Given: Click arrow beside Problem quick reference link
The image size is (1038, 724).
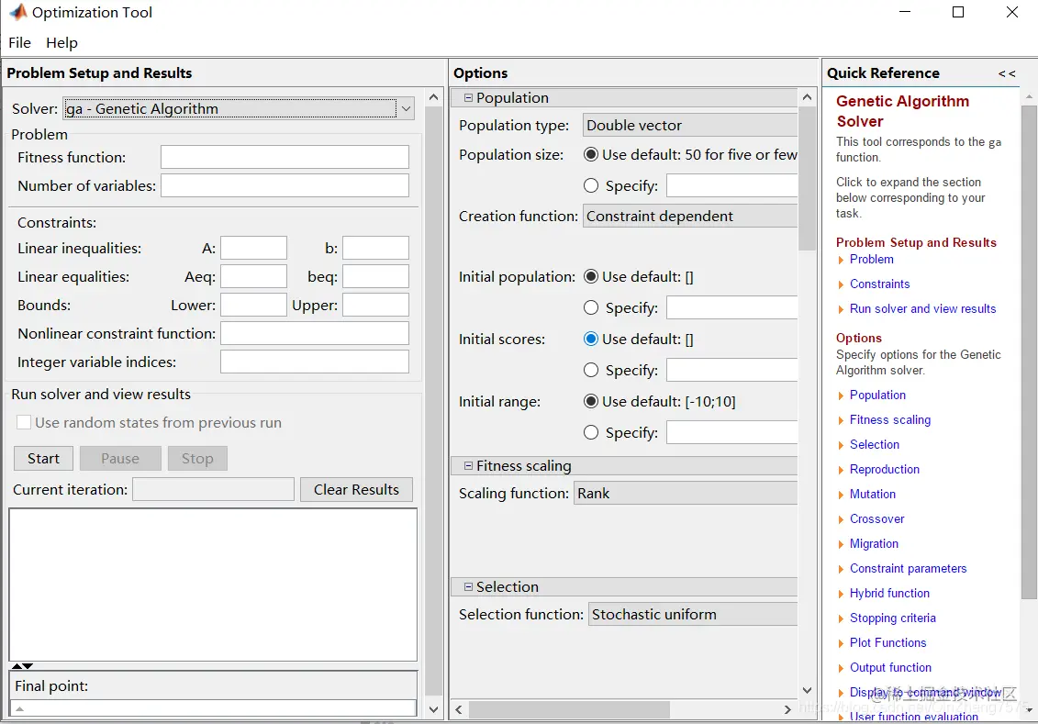Looking at the screenshot, I should [841, 260].
